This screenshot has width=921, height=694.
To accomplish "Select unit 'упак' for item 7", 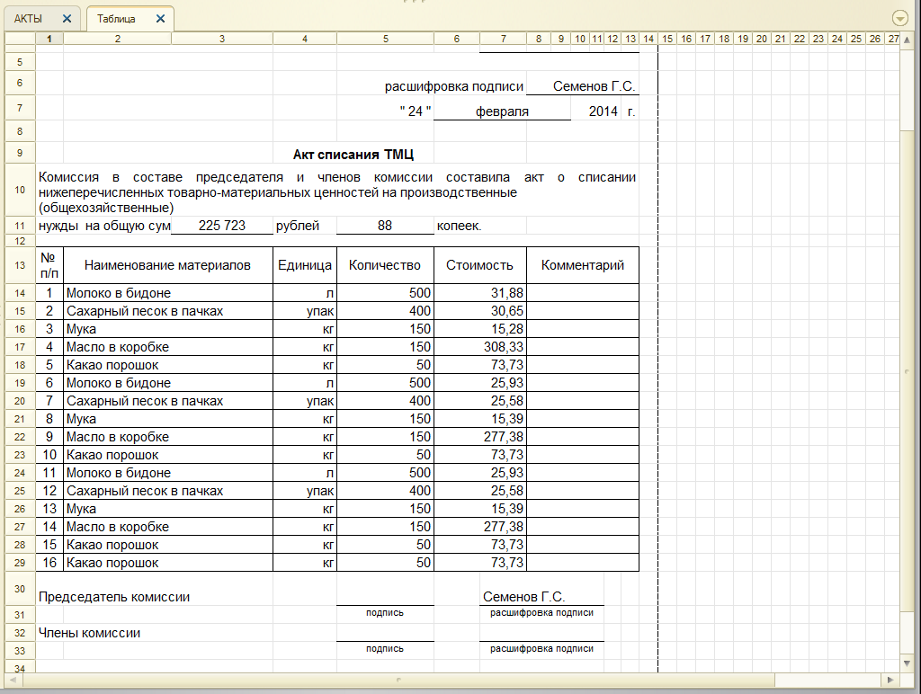I will [305, 401].
